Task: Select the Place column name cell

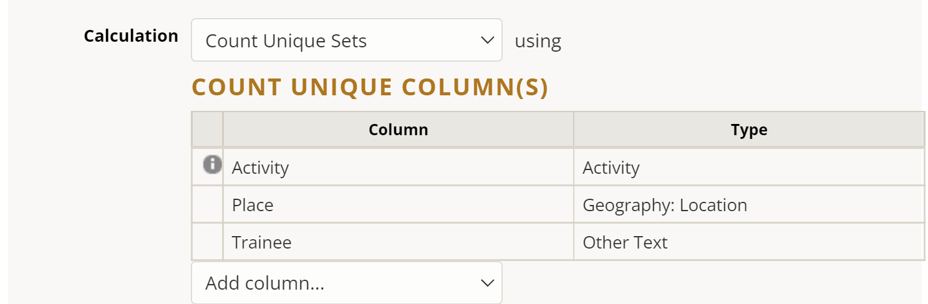Action: coord(398,205)
